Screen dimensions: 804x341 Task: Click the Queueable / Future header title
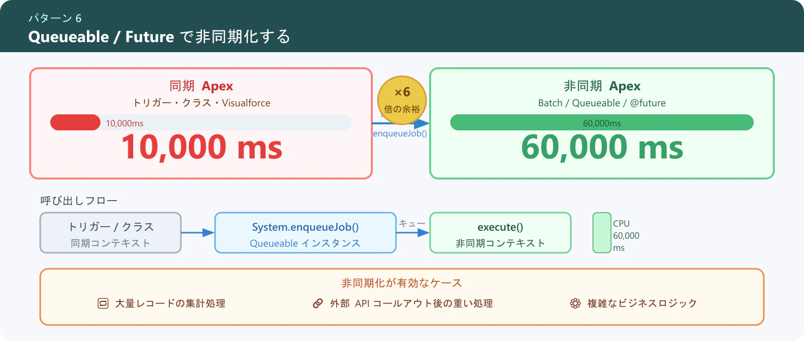pyautogui.click(x=159, y=37)
